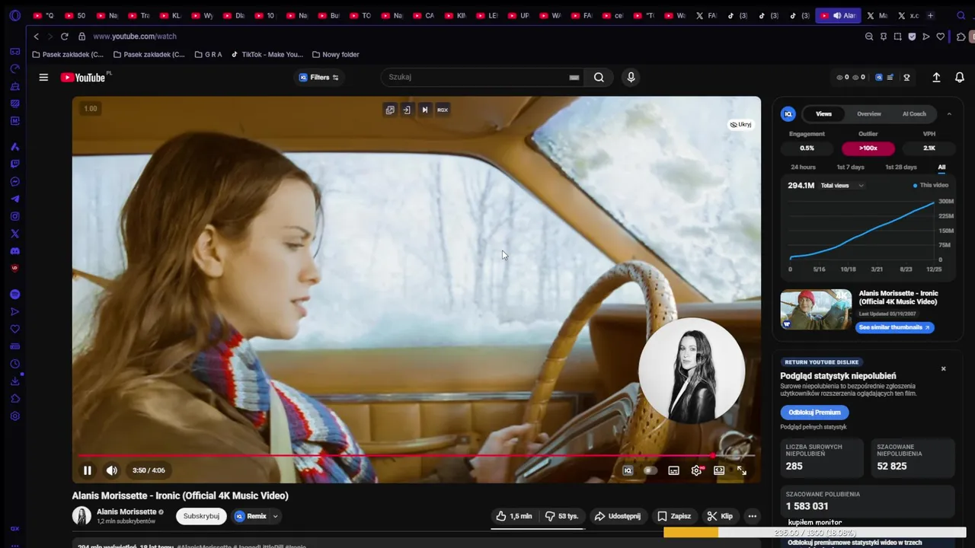The height and width of the screenshot is (548, 975).
Task: Switch to theater mode
Action: (719, 470)
